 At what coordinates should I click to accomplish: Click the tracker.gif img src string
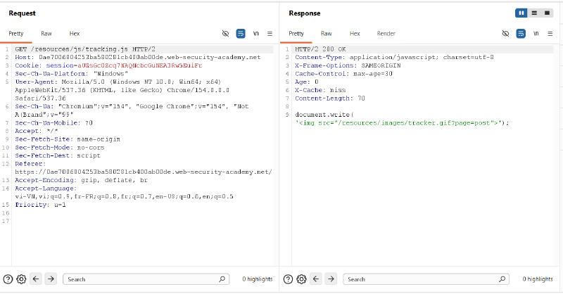pos(398,123)
